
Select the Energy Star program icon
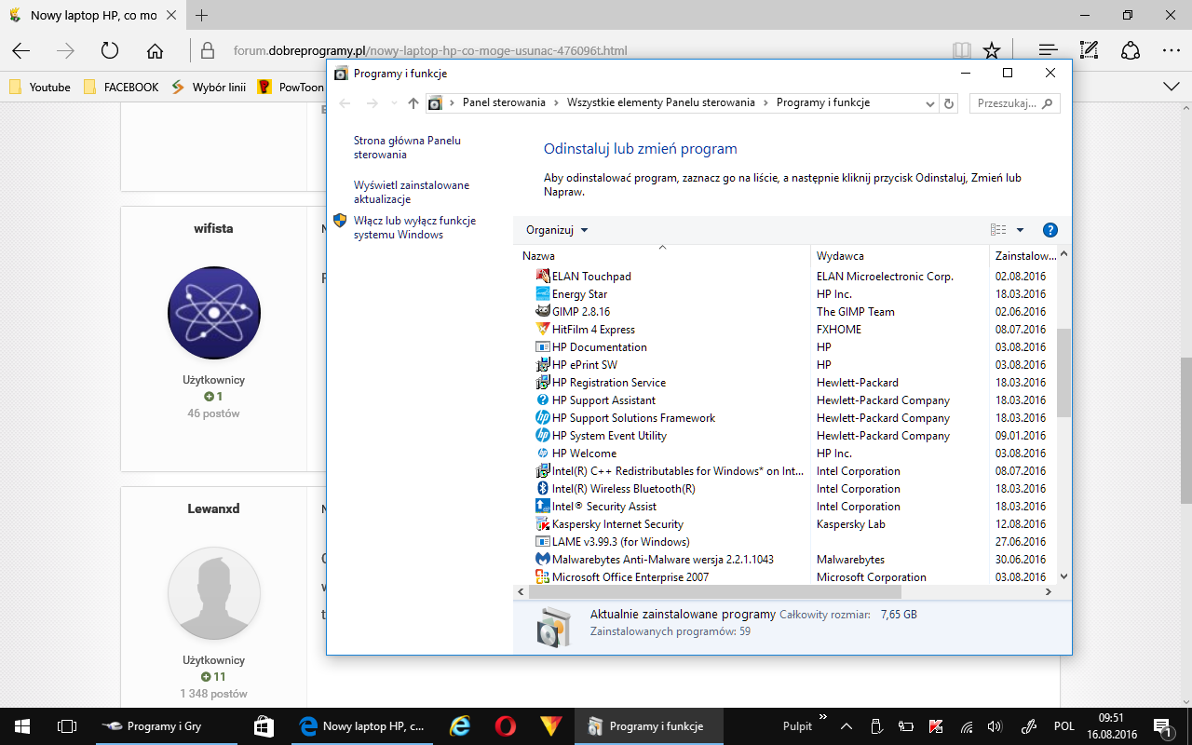543,294
